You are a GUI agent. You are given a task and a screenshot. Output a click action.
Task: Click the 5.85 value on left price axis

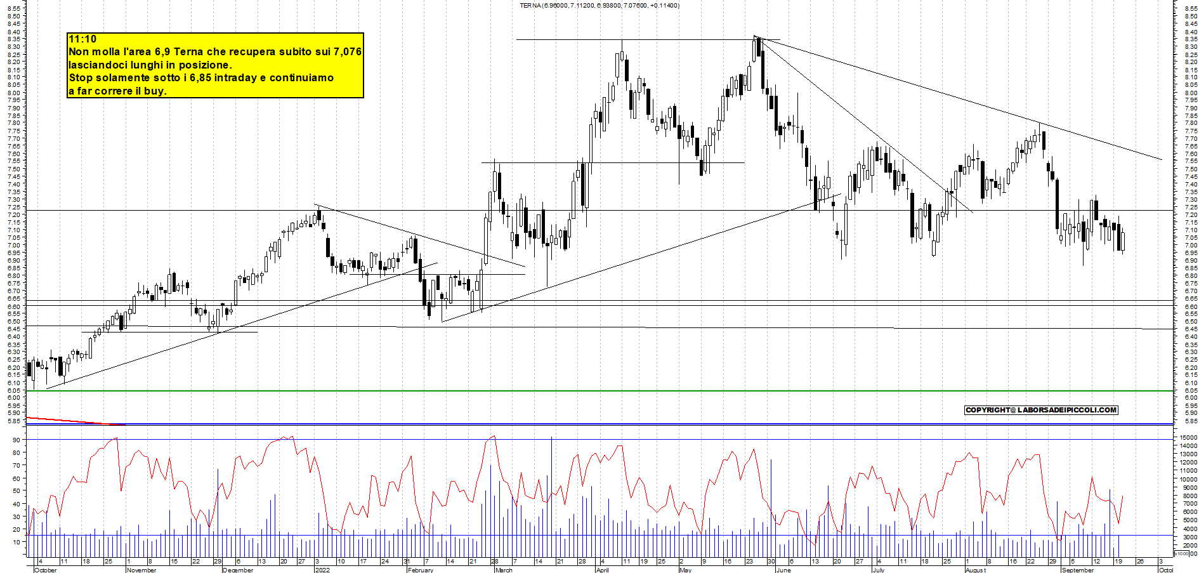pyautogui.click(x=14, y=421)
